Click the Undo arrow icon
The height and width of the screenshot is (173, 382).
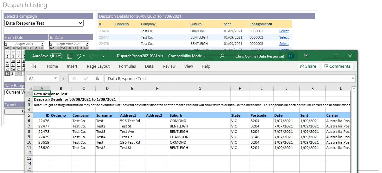[x=79, y=56]
